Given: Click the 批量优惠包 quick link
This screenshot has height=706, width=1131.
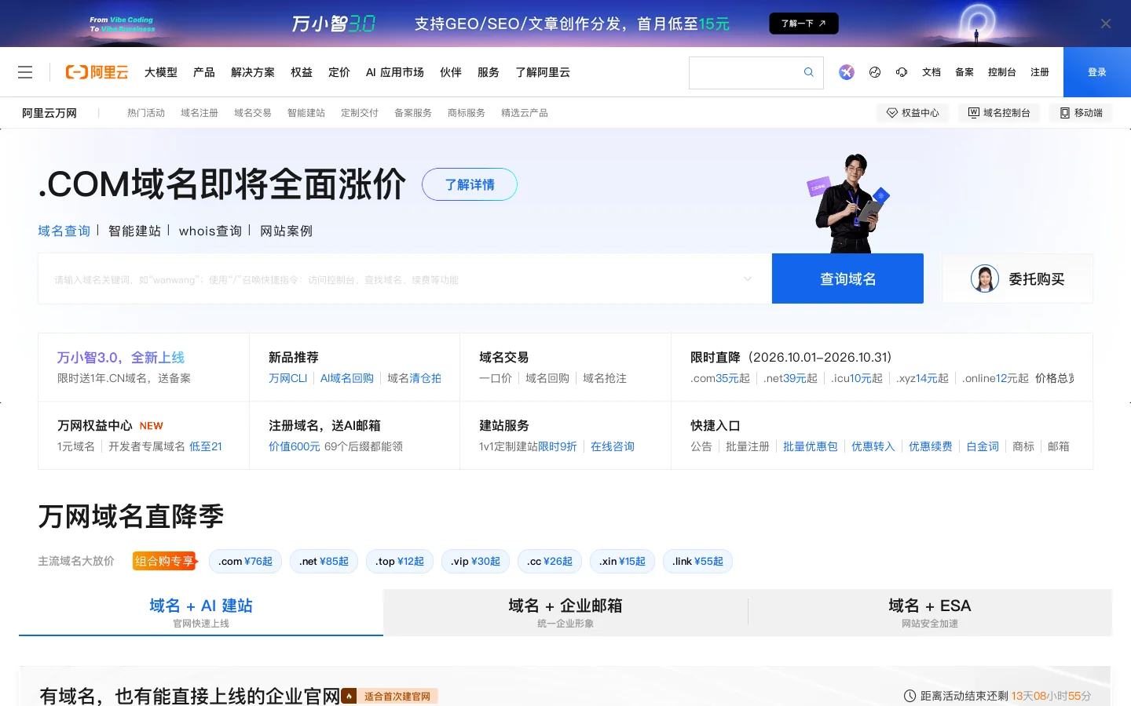Looking at the screenshot, I should (811, 446).
